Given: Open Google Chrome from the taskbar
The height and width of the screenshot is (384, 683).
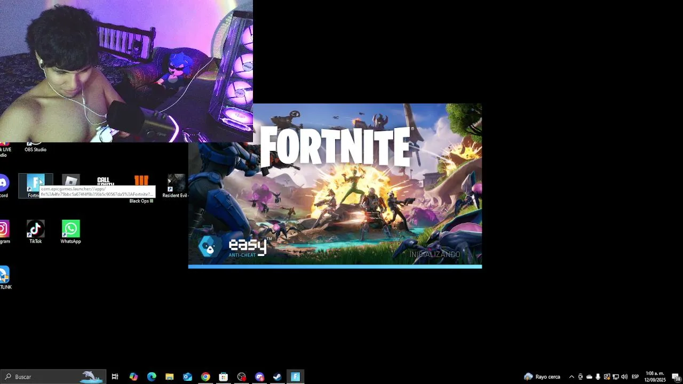Looking at the screenshot, I should (x=205, y=377).
